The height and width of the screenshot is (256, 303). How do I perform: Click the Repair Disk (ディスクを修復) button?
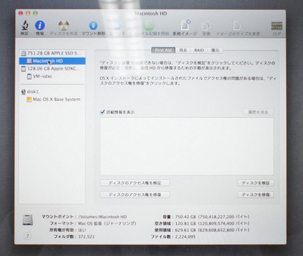click(x=256, y=195)
